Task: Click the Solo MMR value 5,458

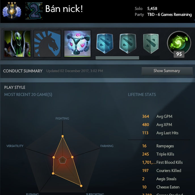Action: [x=152, y=9]
